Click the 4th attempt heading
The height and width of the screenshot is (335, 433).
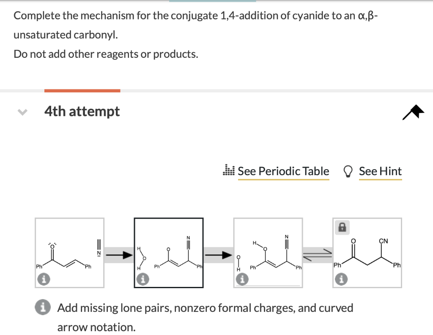[x=82, y=111]
